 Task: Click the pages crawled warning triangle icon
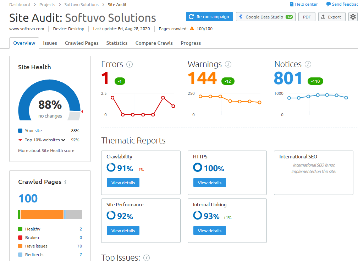coord(192,28)
